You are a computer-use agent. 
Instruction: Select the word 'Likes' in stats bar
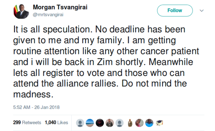[x=63, y=123]
